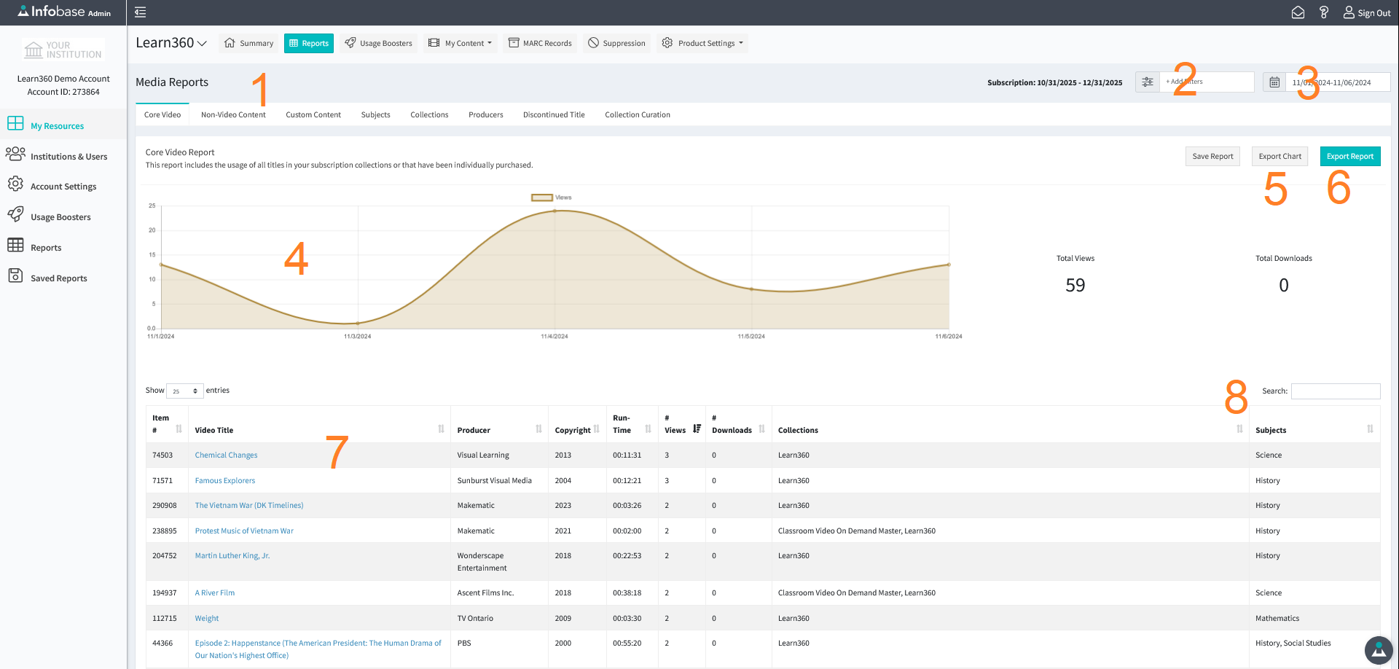The height and width of the screenshot is (669, 1399).
Task: Sort by # Views descending icon
Action: pos(697,429)
